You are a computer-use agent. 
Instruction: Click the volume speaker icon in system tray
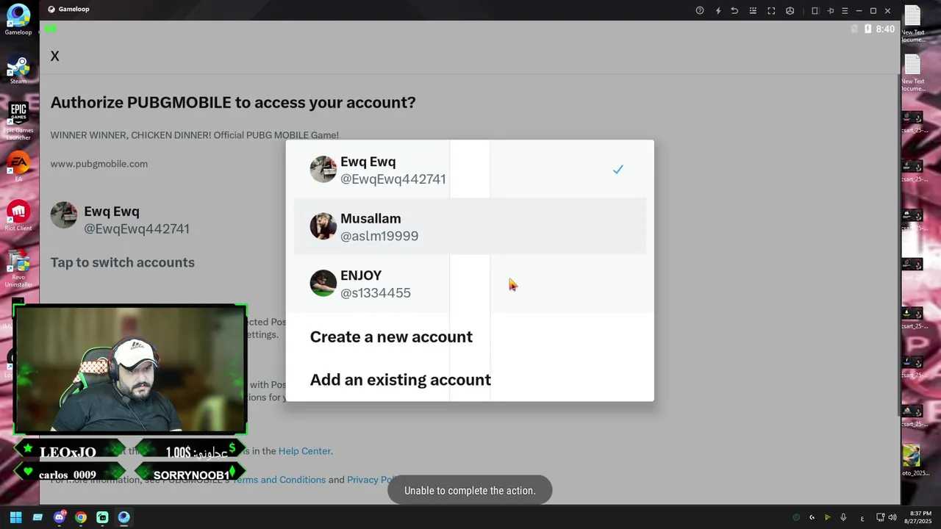click(x=892, y=517)
